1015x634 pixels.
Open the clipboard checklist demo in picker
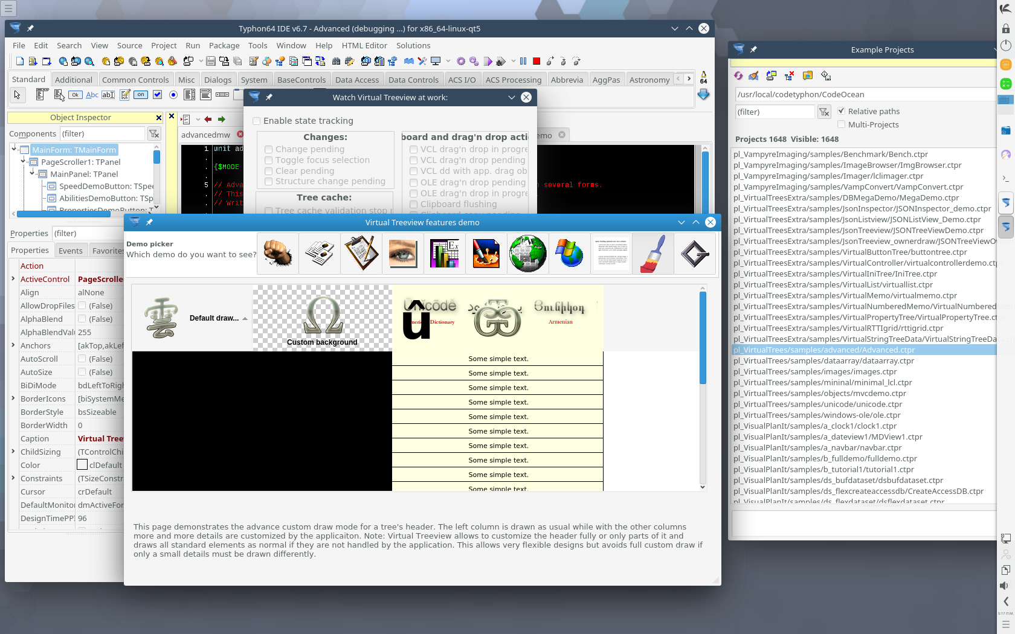pos(361,254)
